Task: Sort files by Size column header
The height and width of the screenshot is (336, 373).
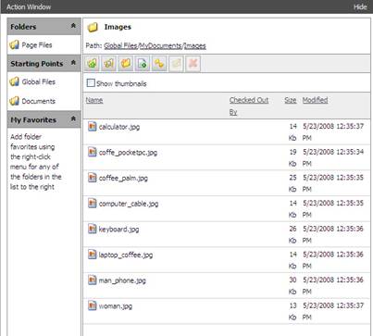Action: [x=291, y=100]
